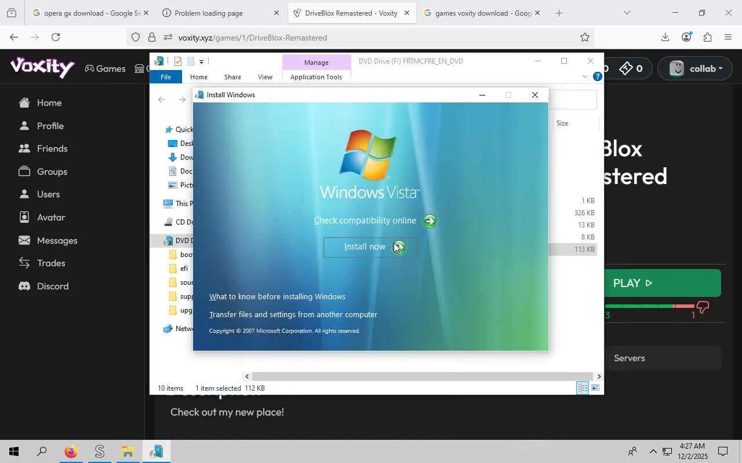This screenshot has width=742, height=463.
Task: Click the thumbs down dislike icon
Action: coord(703,307)
